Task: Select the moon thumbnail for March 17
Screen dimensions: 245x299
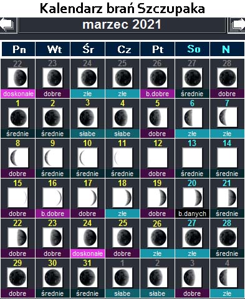Action: pos(87,197)
